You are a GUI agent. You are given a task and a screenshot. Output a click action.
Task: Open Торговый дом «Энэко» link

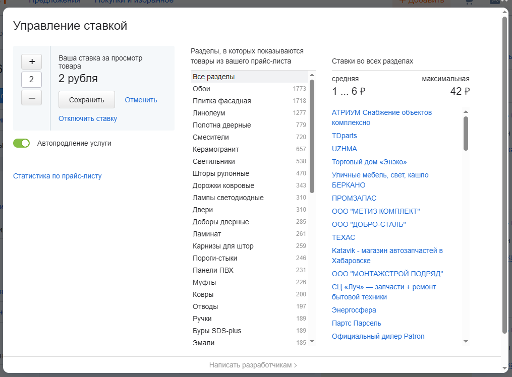pyautogui.click(x=369, y=162)
